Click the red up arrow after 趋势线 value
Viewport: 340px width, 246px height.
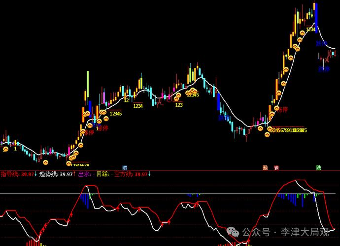(74, 174)
